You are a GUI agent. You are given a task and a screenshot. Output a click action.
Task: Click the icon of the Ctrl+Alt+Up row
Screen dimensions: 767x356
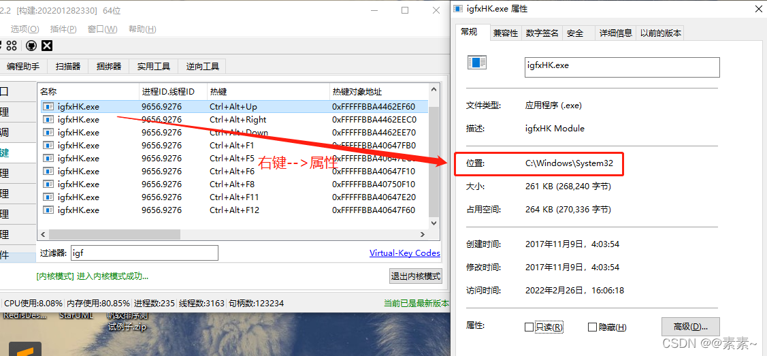pos(48,107)
